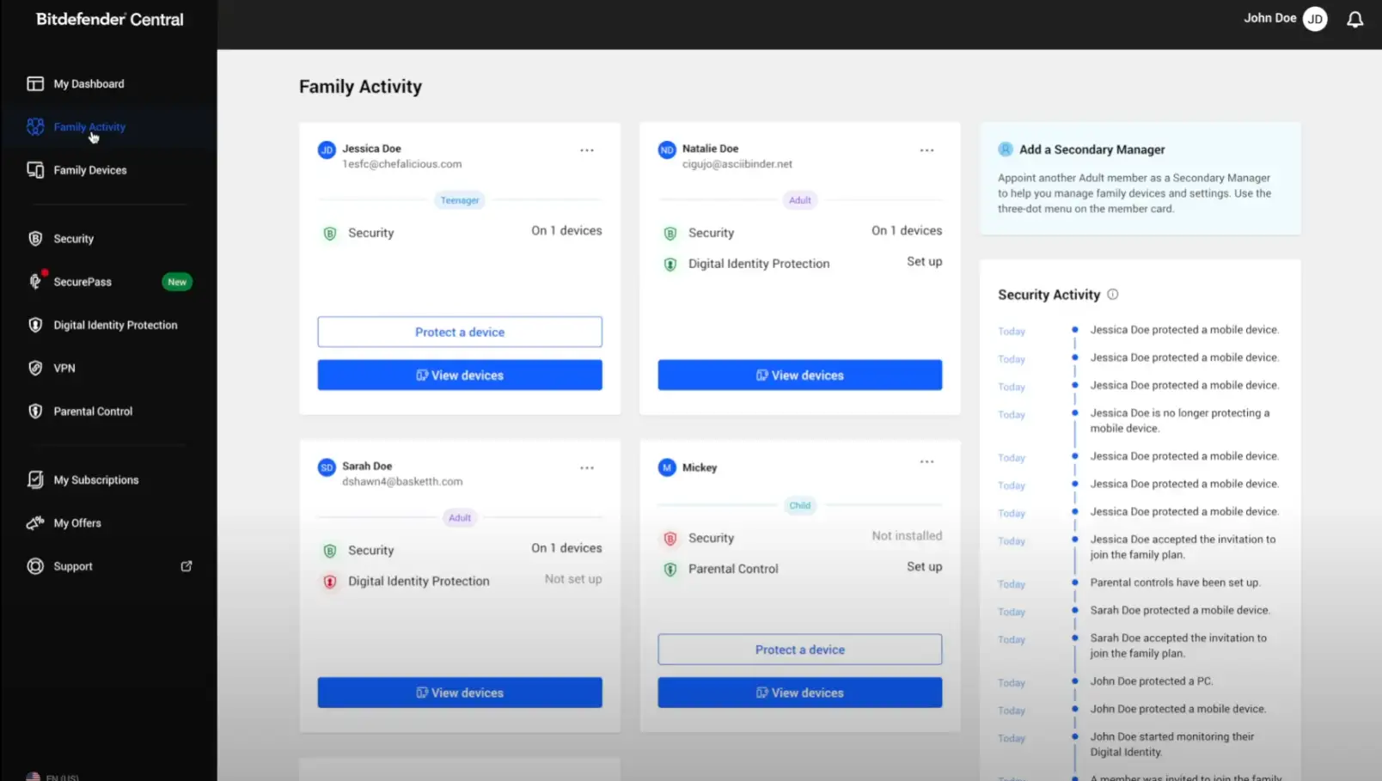Click Protect a device for Jessica Doe
This screenshot has height=781, width=1382.
(459, 333)
